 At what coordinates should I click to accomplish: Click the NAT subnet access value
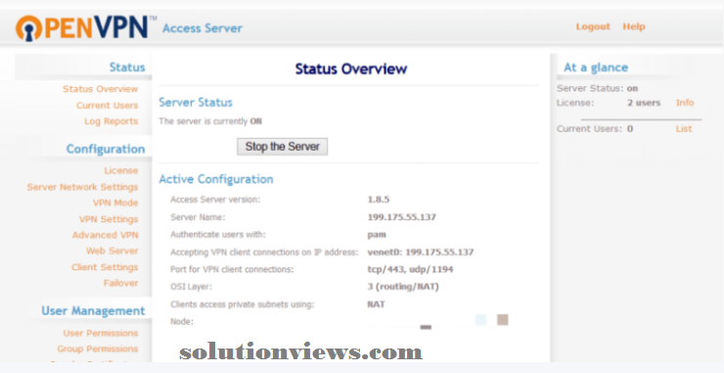pos(377,304)
